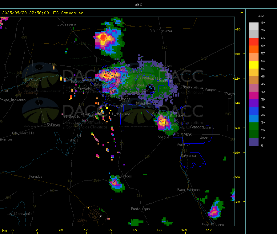Click the 140 km horizontal axis tick
The image size is (277, 234).
pos(209,230)
